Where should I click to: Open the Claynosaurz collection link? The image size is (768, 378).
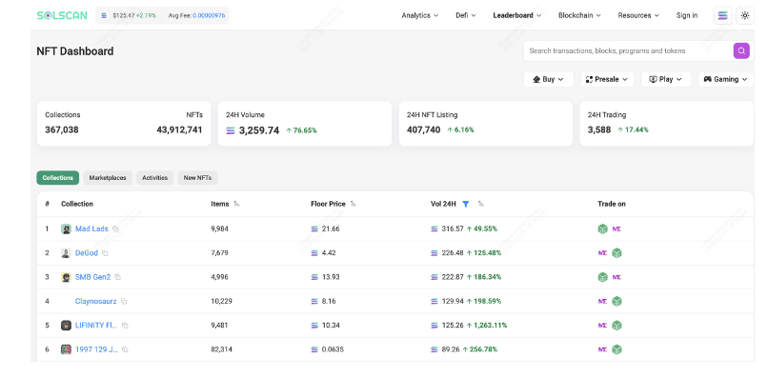pos(96,301)
